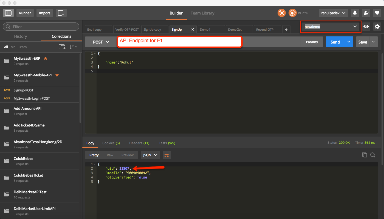Click the Params button
Image resolution: width=384 pixels, height=219 pixels.
[312, 42]
